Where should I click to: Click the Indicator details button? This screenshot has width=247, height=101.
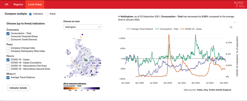click(18, 88)
